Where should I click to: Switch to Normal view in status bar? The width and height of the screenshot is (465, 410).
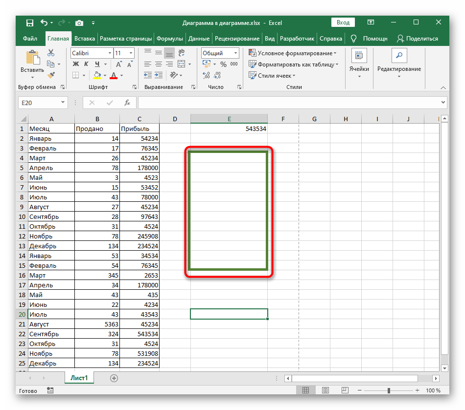(305, 390)
